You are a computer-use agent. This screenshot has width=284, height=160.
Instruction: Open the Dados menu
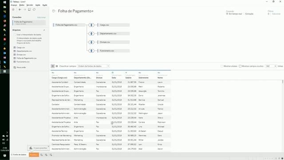click(x=22, y=5)
